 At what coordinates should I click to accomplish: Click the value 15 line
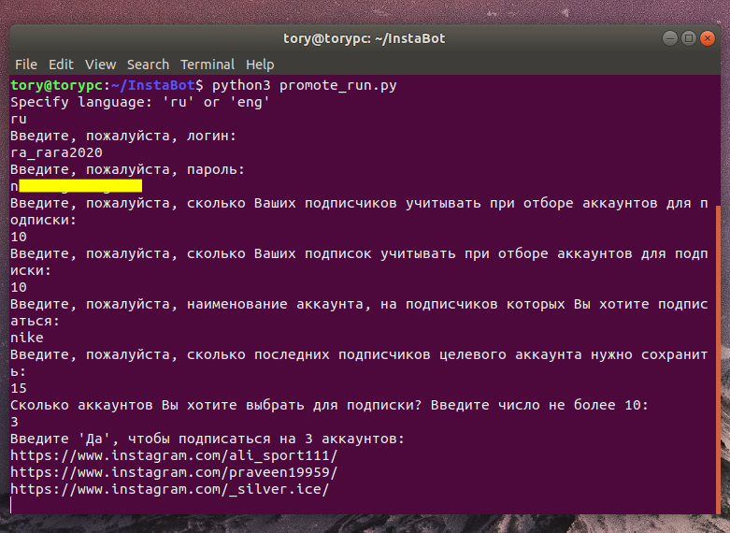click(x=19, y=388)
